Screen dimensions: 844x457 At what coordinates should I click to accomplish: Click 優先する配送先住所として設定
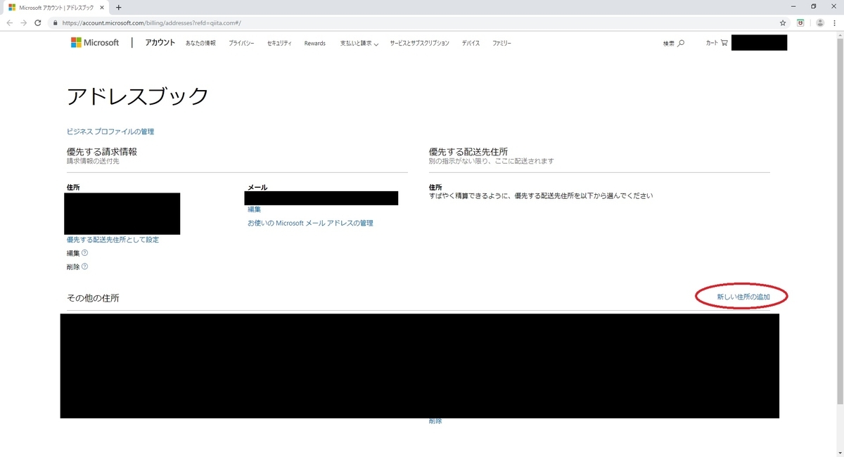pos(113,239)
